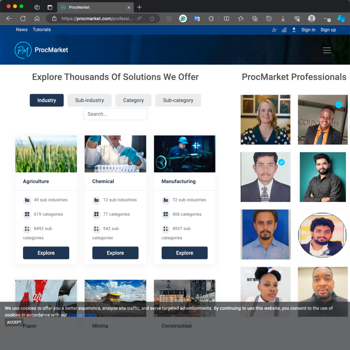Screen dimensions: 350x350
Task: Click the companies building icon in top bar
Action: click(284, 30)
